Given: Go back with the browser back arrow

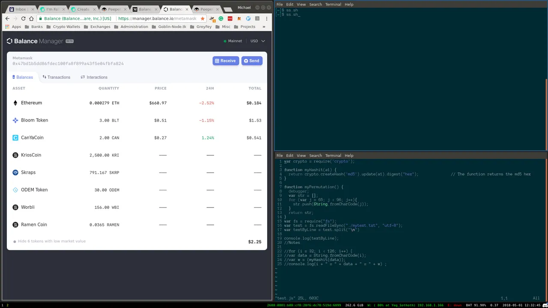Looking at the screenshot, I should [7, 18].
